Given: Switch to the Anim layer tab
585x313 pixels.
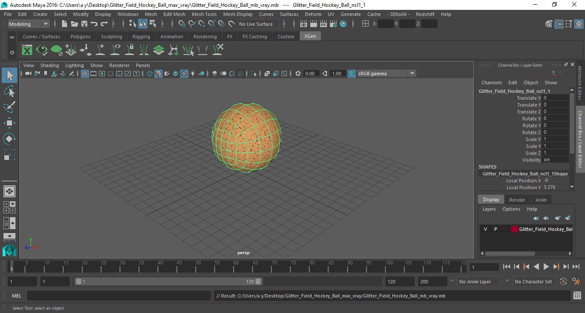Looking at the screenshot, I should [x=541, y=200].
